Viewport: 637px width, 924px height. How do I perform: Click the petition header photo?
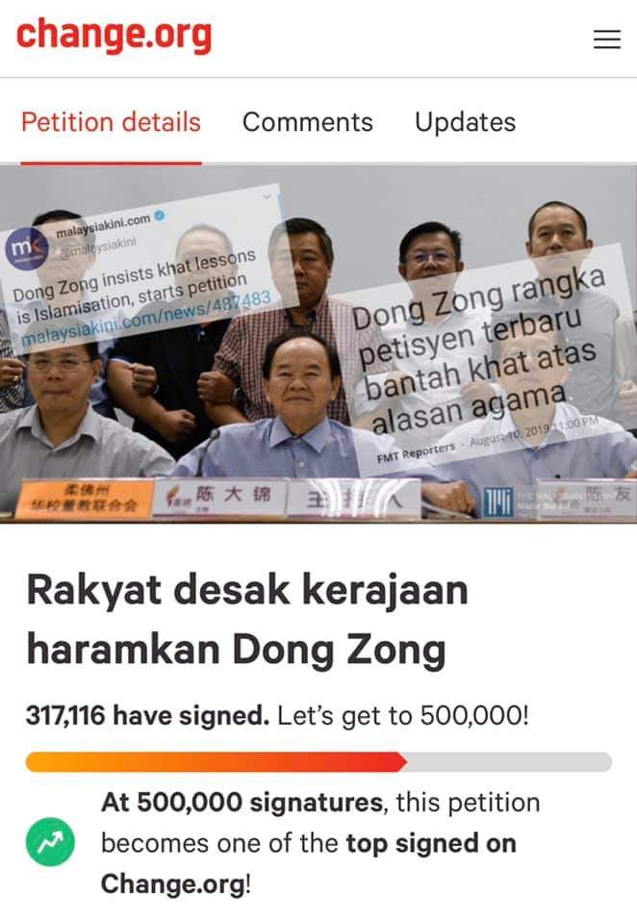(x=318, y=345)
